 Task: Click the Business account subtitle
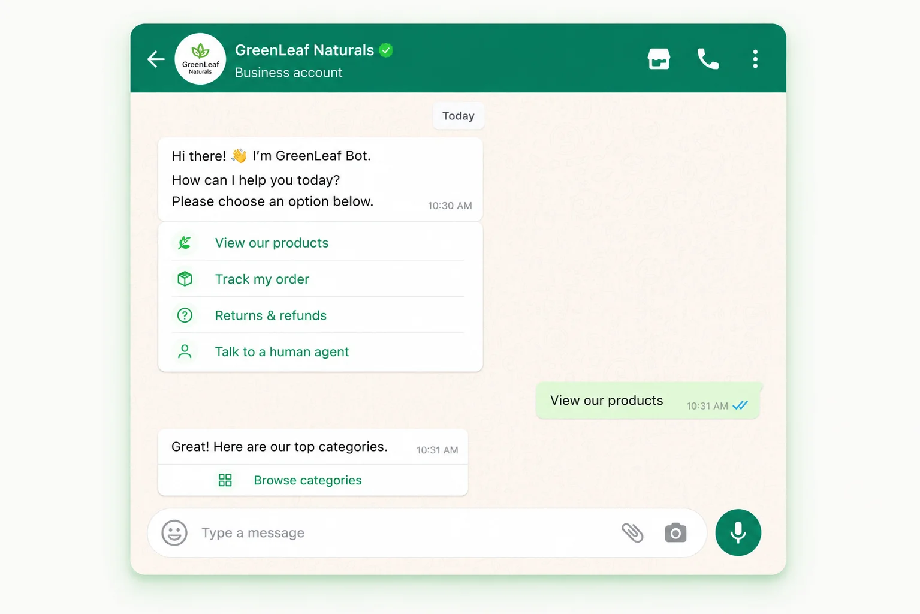point(288,73)
